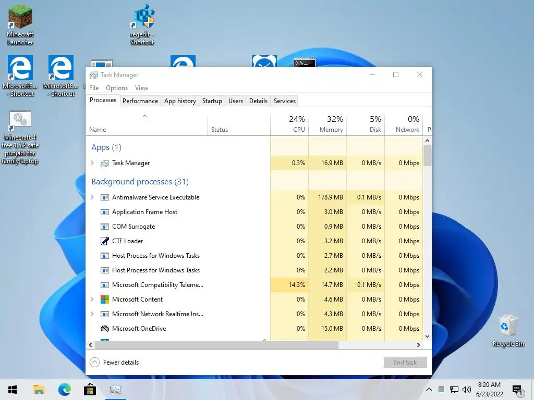Screen dimensions: 534x400
Task: Open the volume control in system tray
Action: (x=467, y=390)
